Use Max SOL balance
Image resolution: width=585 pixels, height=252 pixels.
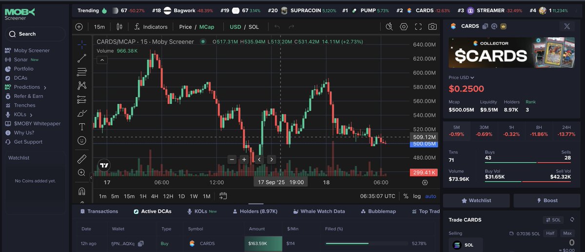pos(567,233)
